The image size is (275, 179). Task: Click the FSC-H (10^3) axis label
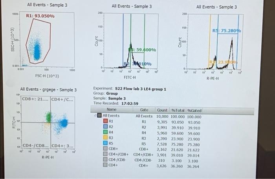(x=47, y=76)
